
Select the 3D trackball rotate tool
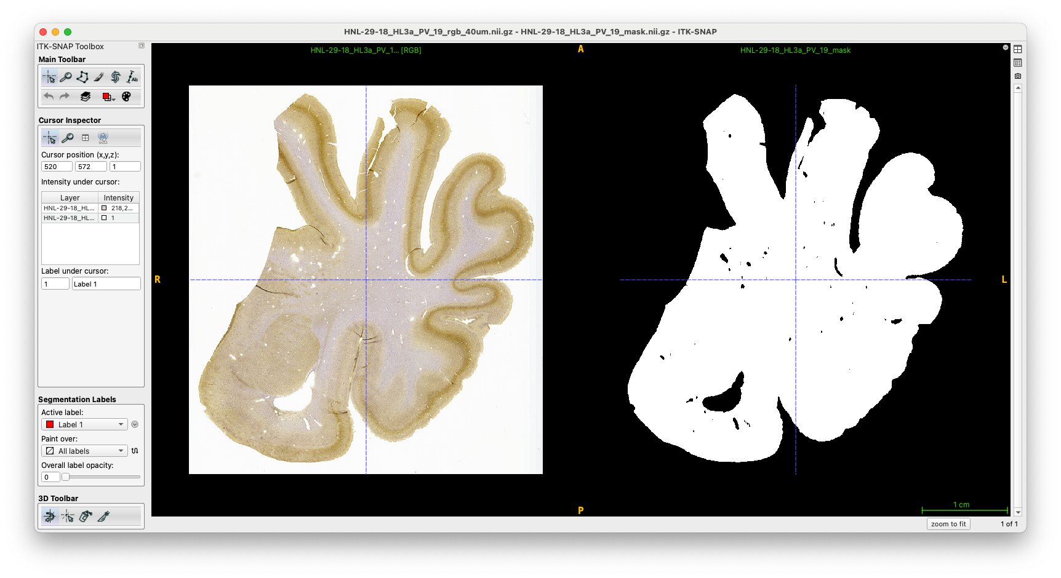click(50, 517)
